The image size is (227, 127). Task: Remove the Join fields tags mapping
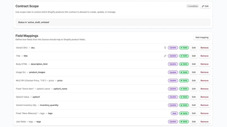(x=204, y=122)
